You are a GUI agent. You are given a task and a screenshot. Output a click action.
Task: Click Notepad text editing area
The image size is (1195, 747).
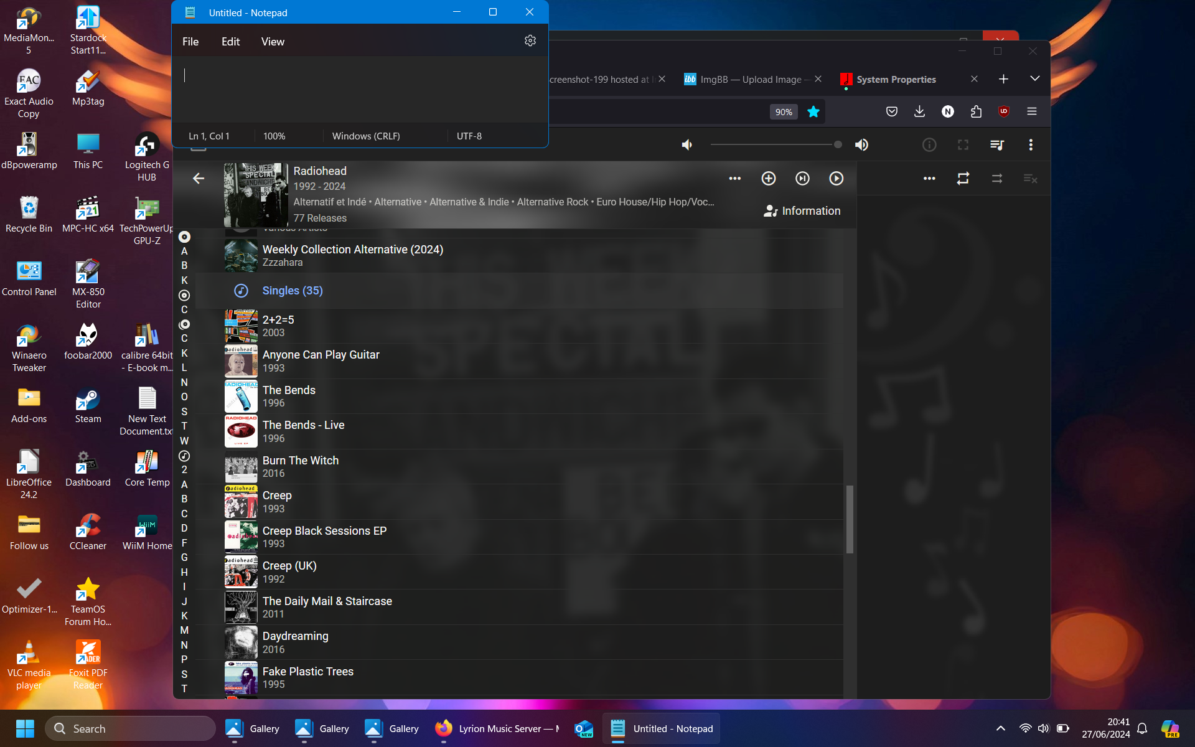[360, 89]
